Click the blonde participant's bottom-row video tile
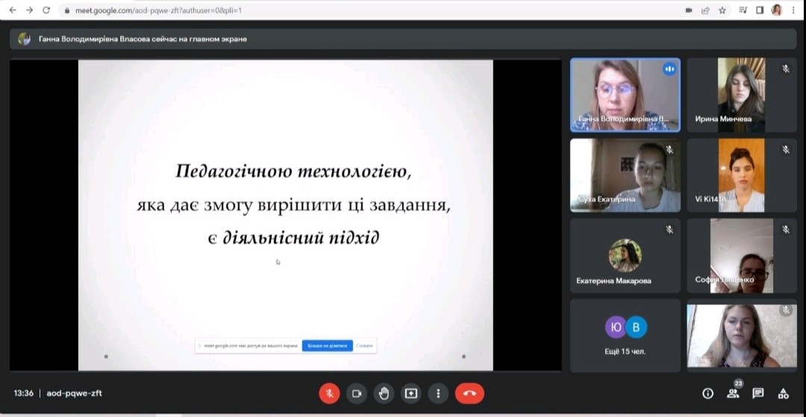The height and width of the screenshot is (417, 806). pyautogui.click(x=742, y=336)
